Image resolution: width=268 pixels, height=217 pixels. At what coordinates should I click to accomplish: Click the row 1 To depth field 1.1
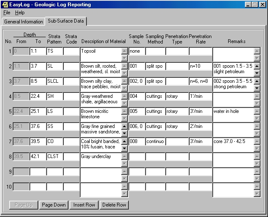(38, 51)
